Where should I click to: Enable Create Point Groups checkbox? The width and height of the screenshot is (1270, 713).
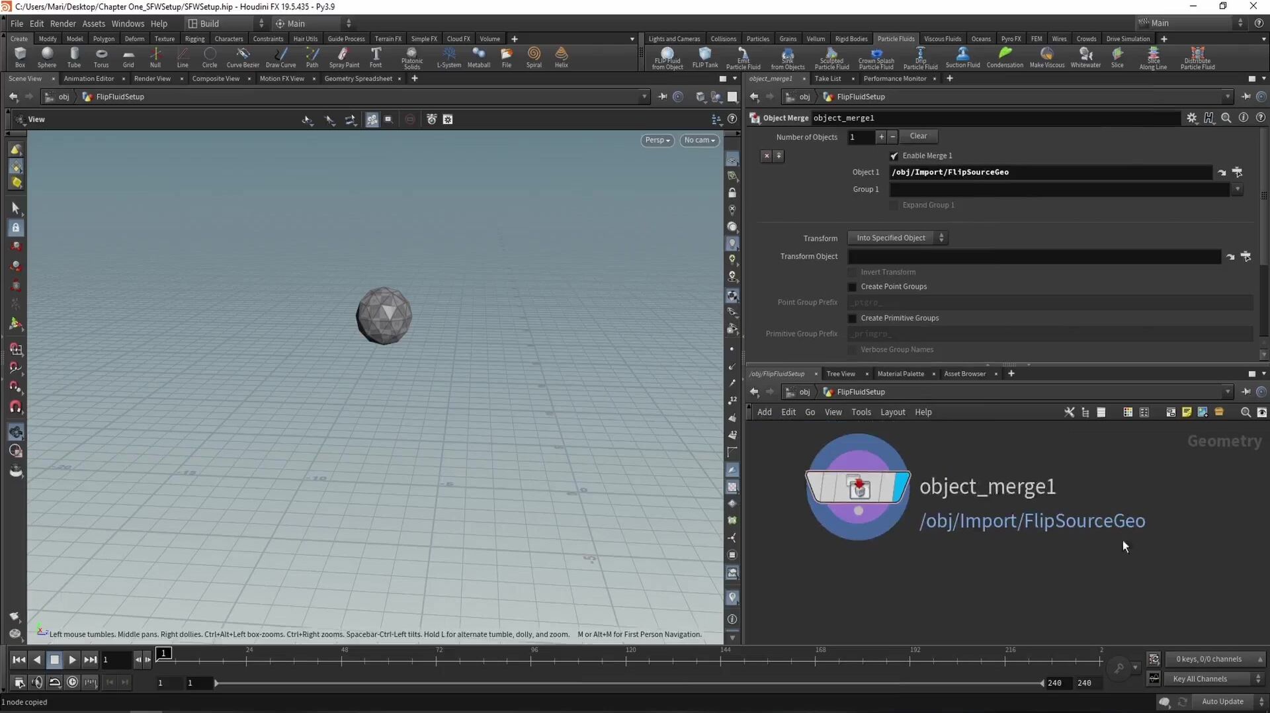853,287
